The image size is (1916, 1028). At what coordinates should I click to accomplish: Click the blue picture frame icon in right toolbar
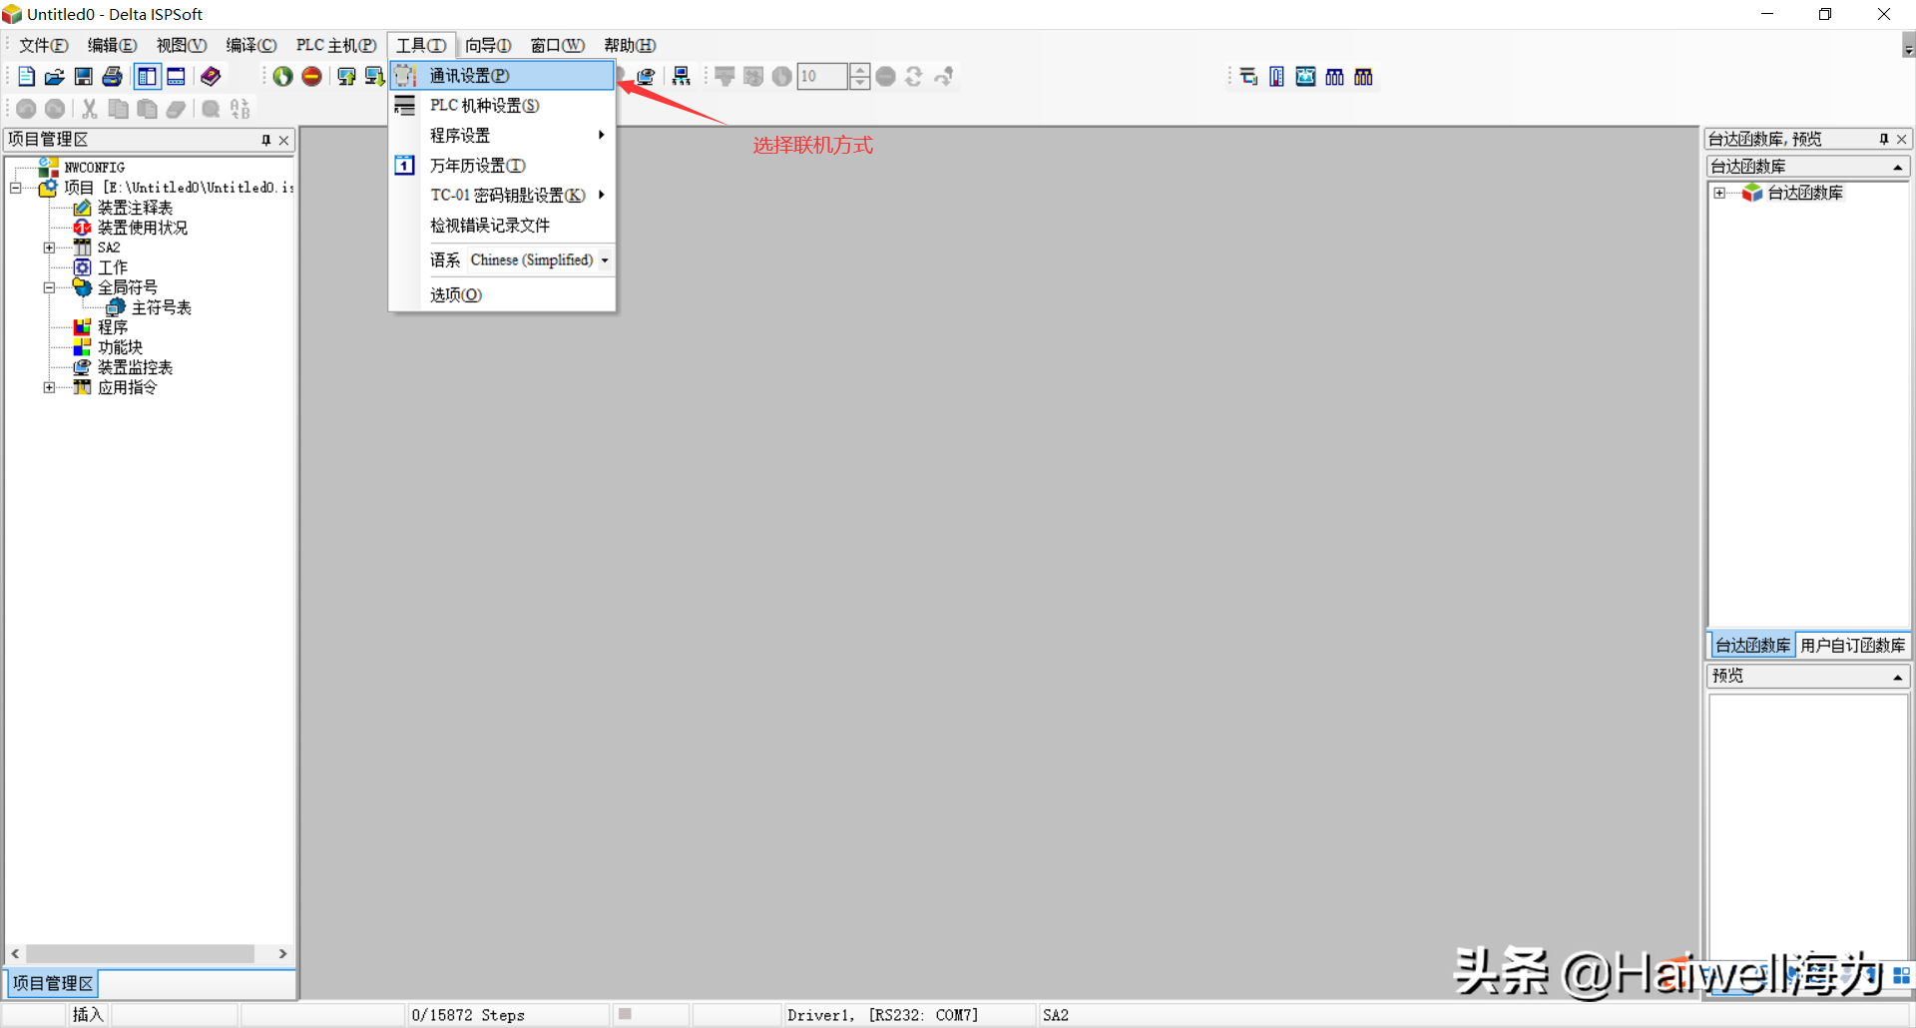point(1305,77)
